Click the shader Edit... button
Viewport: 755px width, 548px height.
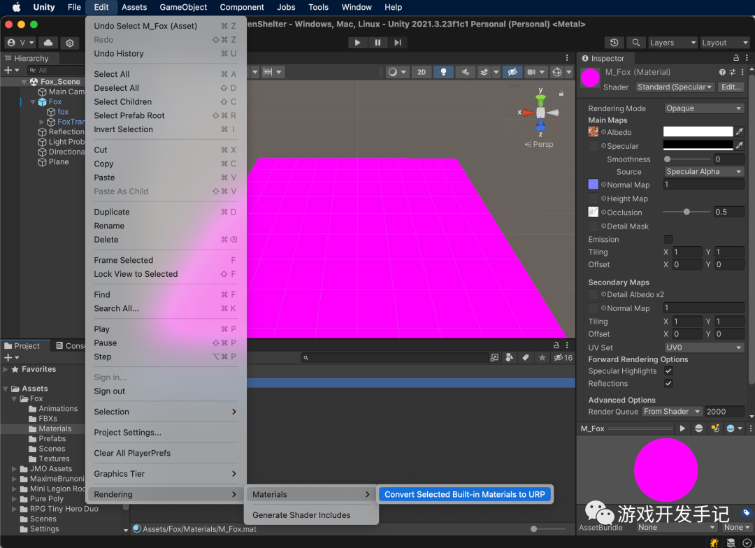pos(731,87)
